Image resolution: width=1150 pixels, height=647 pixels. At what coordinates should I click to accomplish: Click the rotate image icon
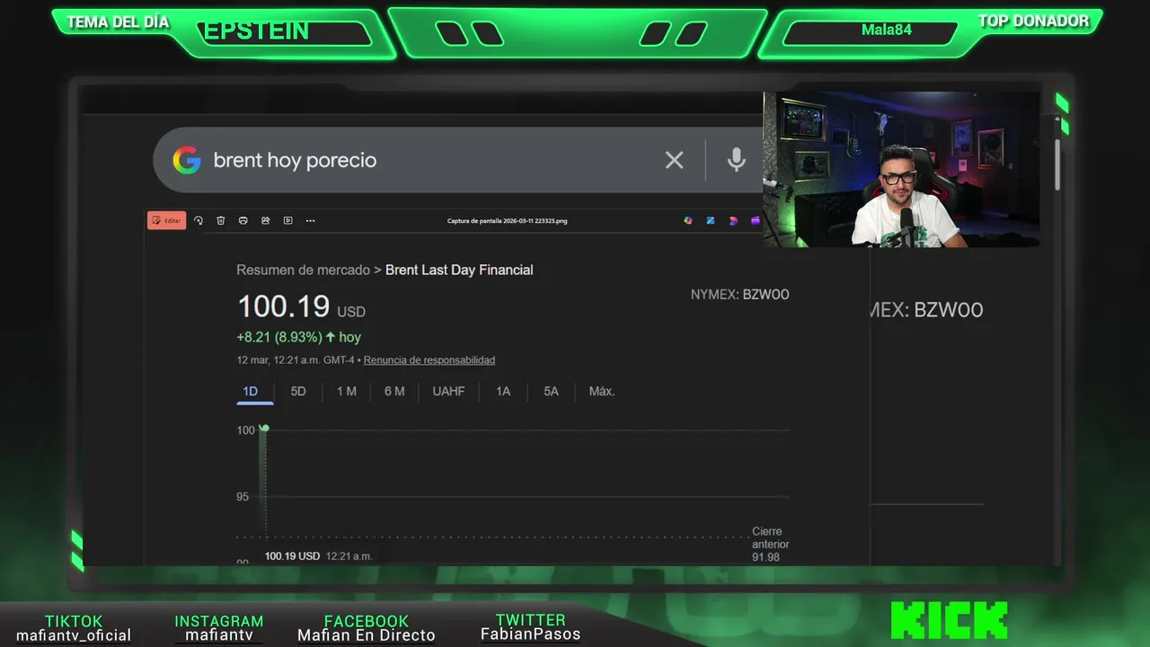tap(199, 220)
